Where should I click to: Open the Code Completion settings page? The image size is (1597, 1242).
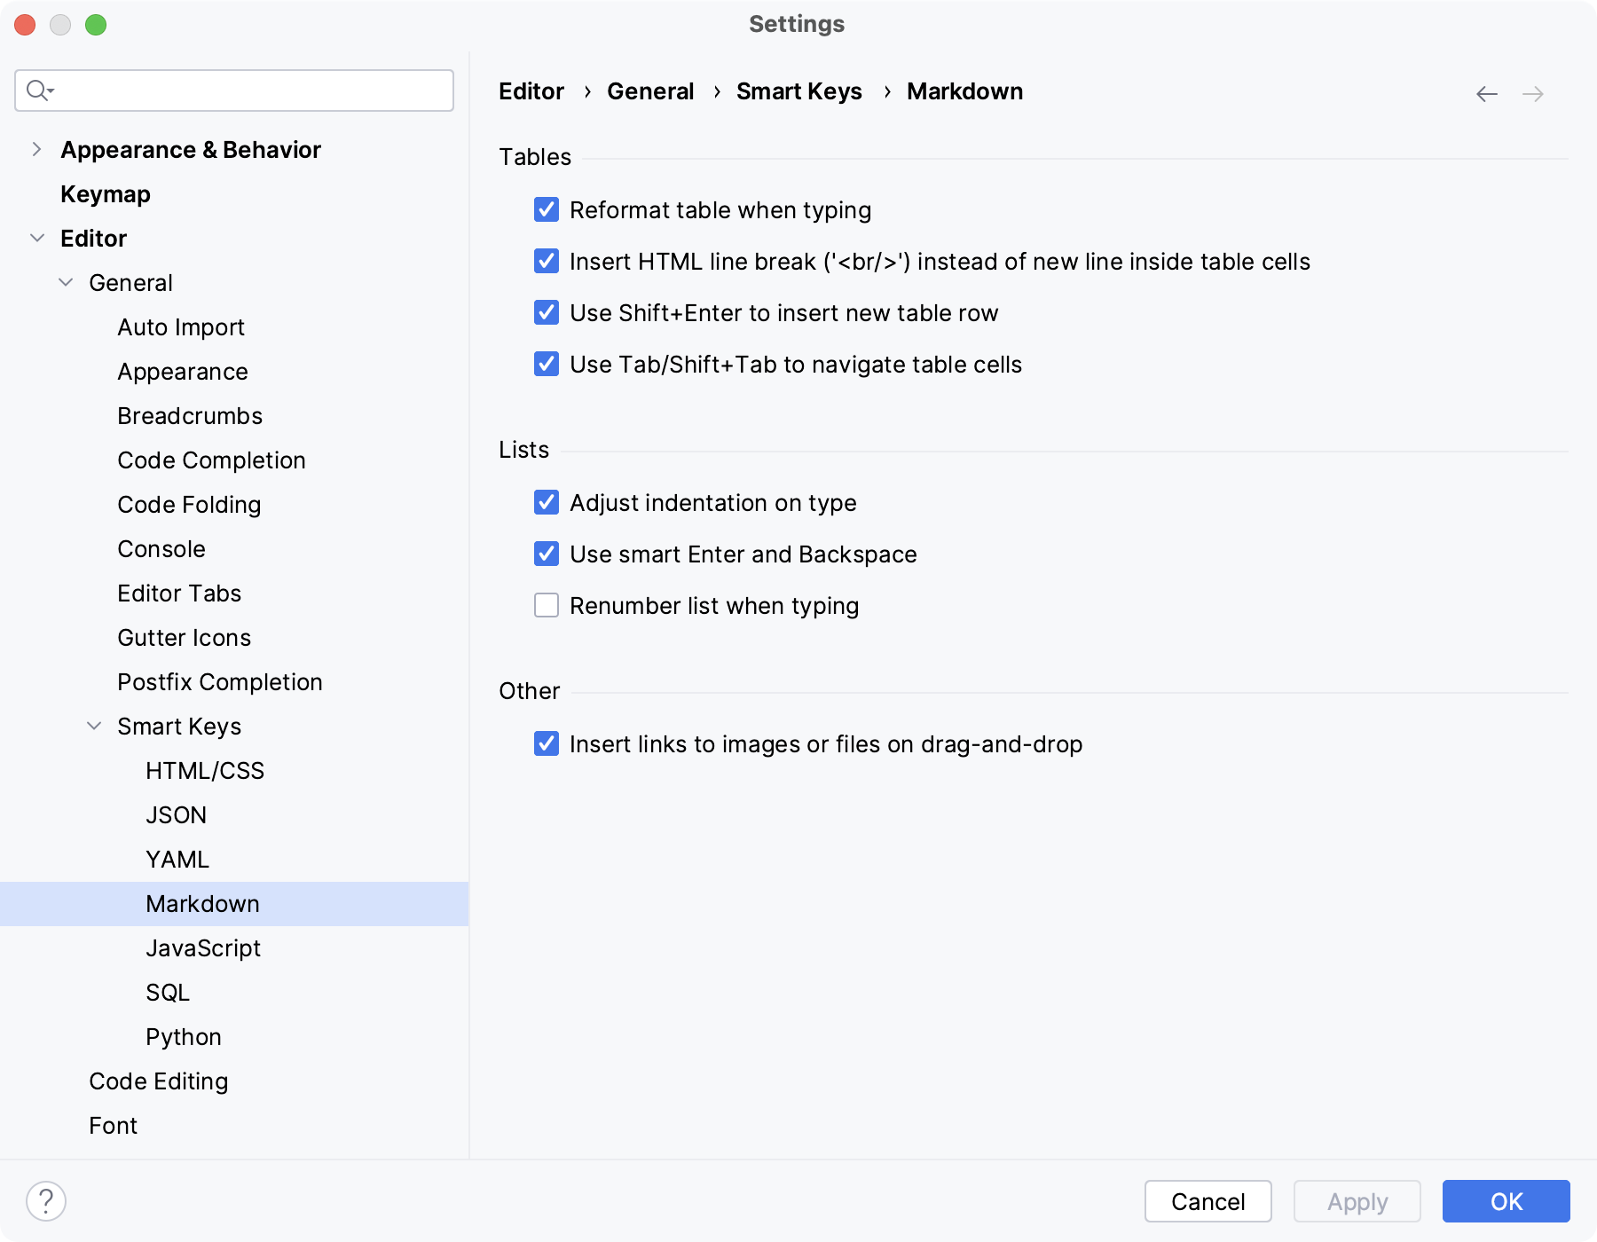click(211, 460)
